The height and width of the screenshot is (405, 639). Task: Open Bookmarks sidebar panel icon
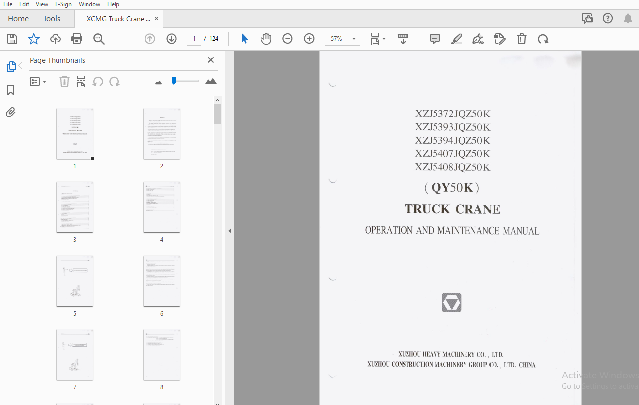point(11,90)
